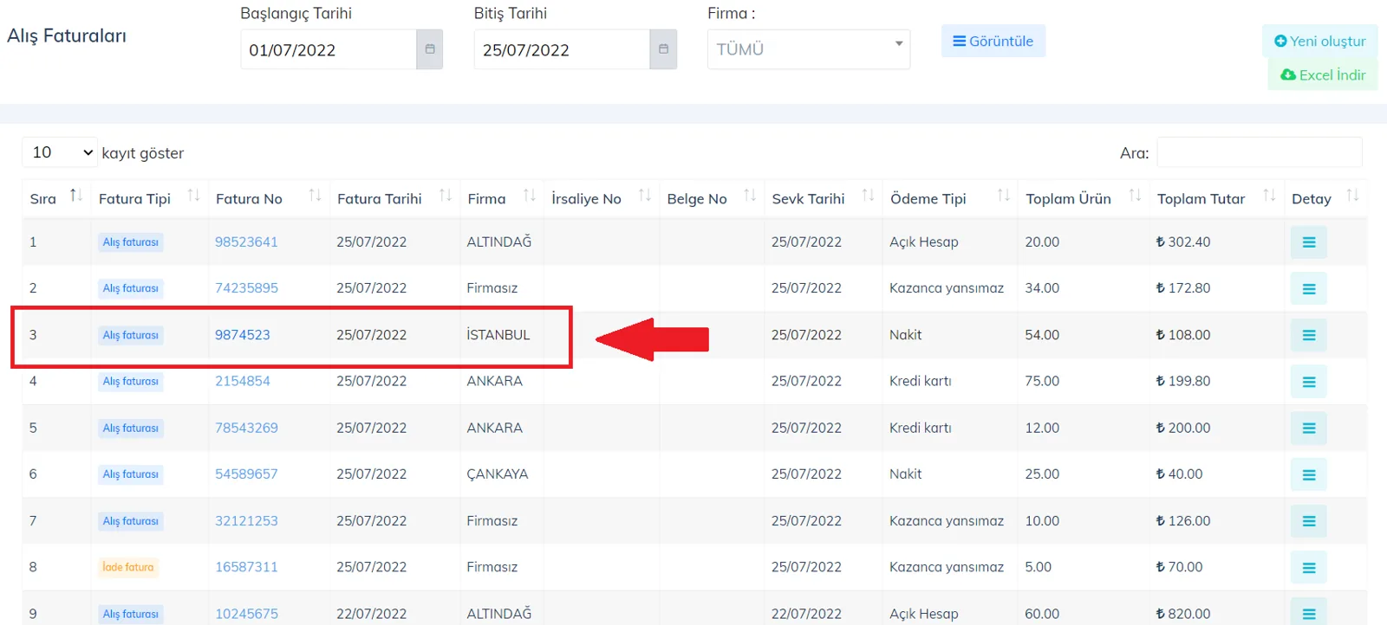Sort table by Sıra column
This screenshot has height=625, width=1387.
pyautogui.click(x=56, y=198)
